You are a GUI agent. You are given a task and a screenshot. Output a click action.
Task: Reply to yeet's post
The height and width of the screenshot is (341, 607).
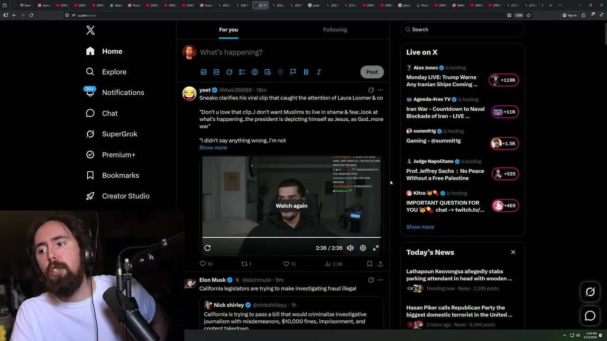(x=206, y=264)
